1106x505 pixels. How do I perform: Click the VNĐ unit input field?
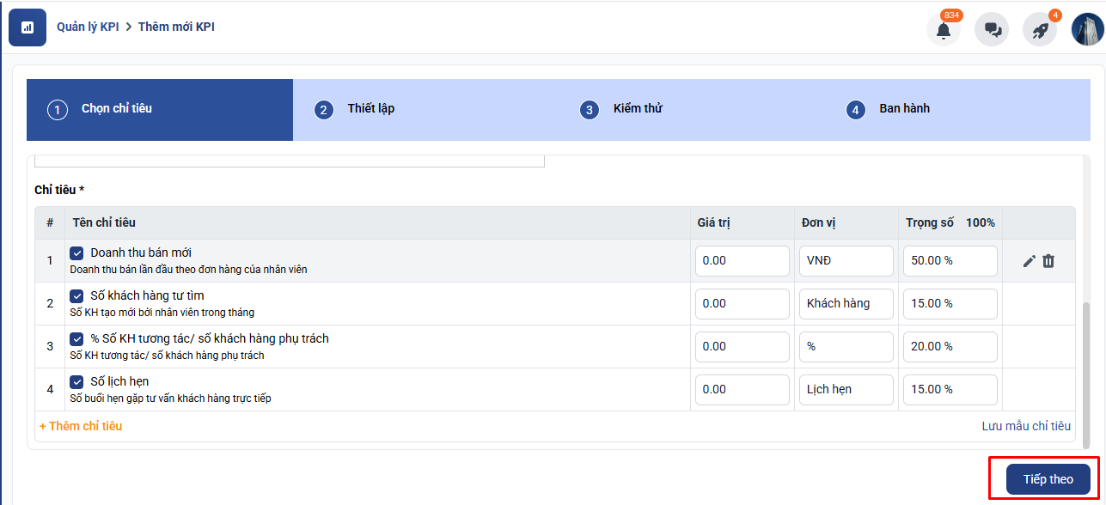pos(846,261)
